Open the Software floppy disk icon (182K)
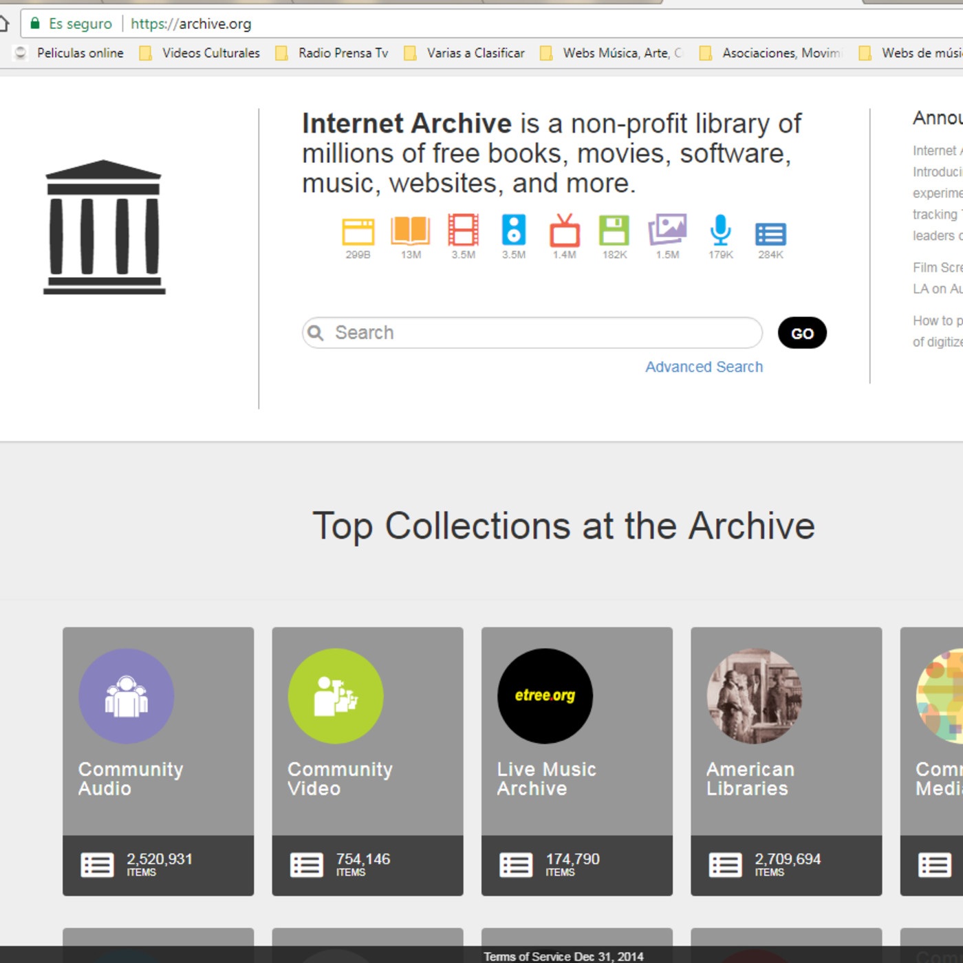963x963 pixels. (614, 230)
